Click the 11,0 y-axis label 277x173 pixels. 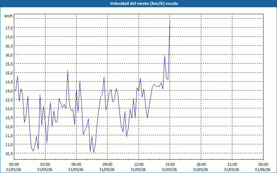click(x=9, y=144)
